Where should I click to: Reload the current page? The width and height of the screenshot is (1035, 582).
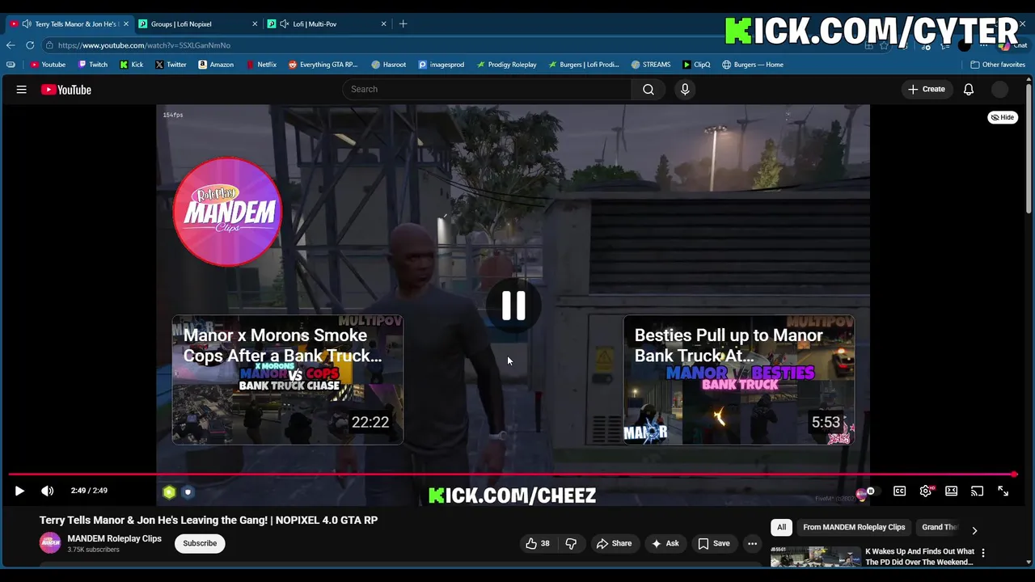click(30, 45)
